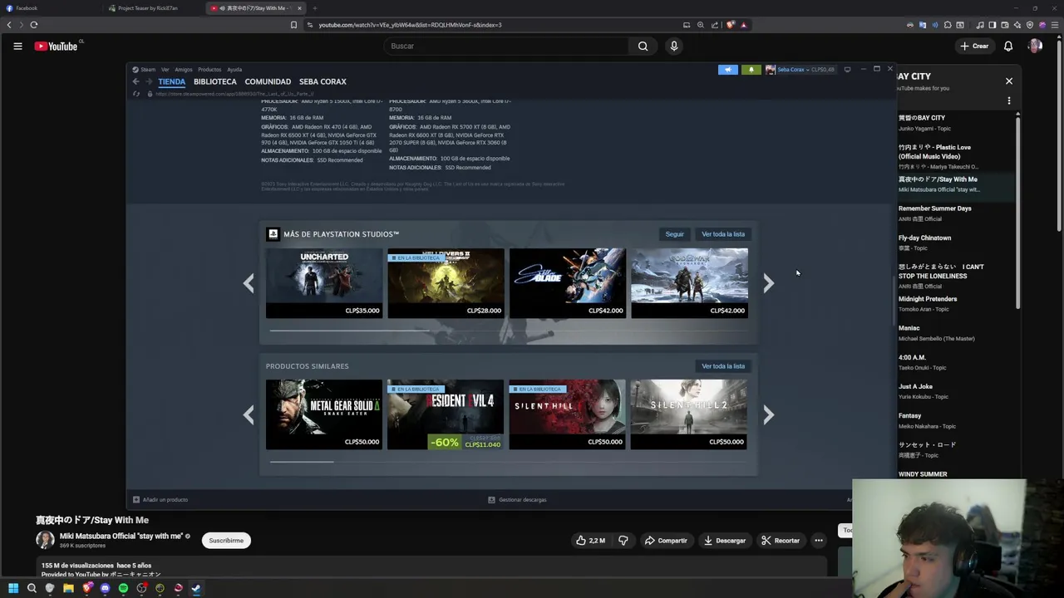This screenshot has width=1064, height=598.
Task: Open Seba Corax account dropdown in Steam
Action: [x=800, y=70]
